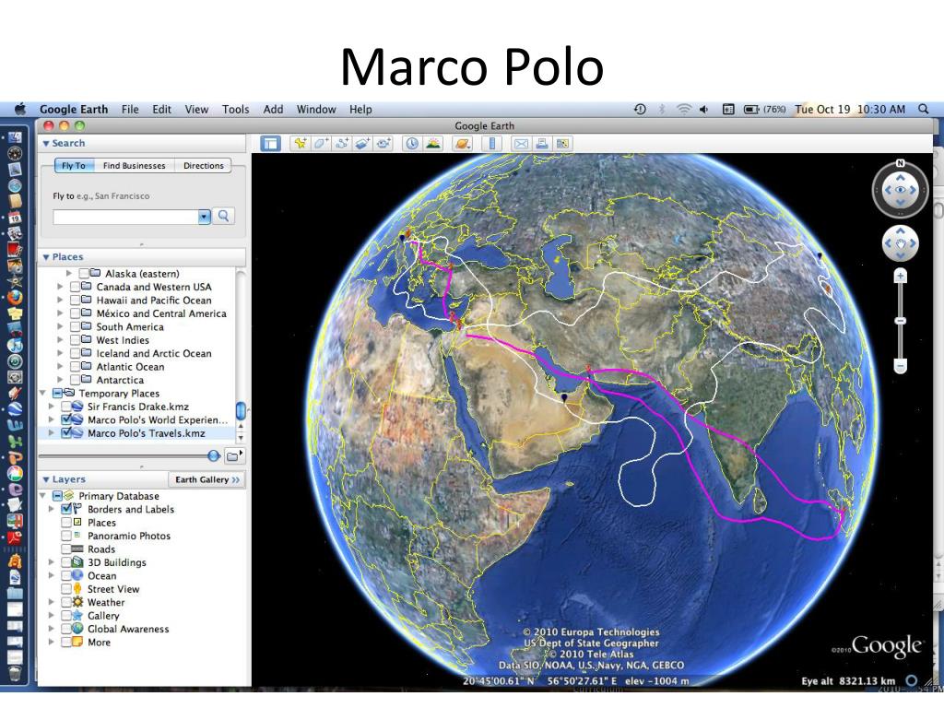Open the View menu

[196, 109]
